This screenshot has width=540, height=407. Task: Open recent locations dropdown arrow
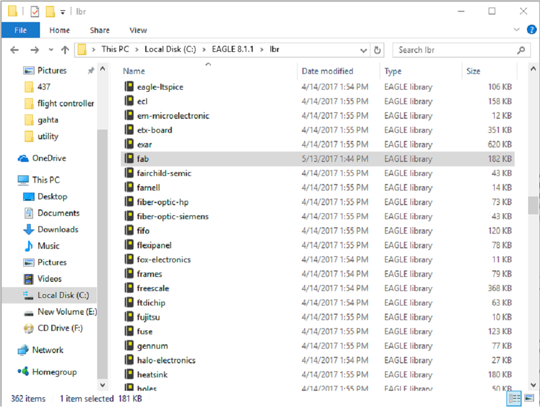click(51, 50)
